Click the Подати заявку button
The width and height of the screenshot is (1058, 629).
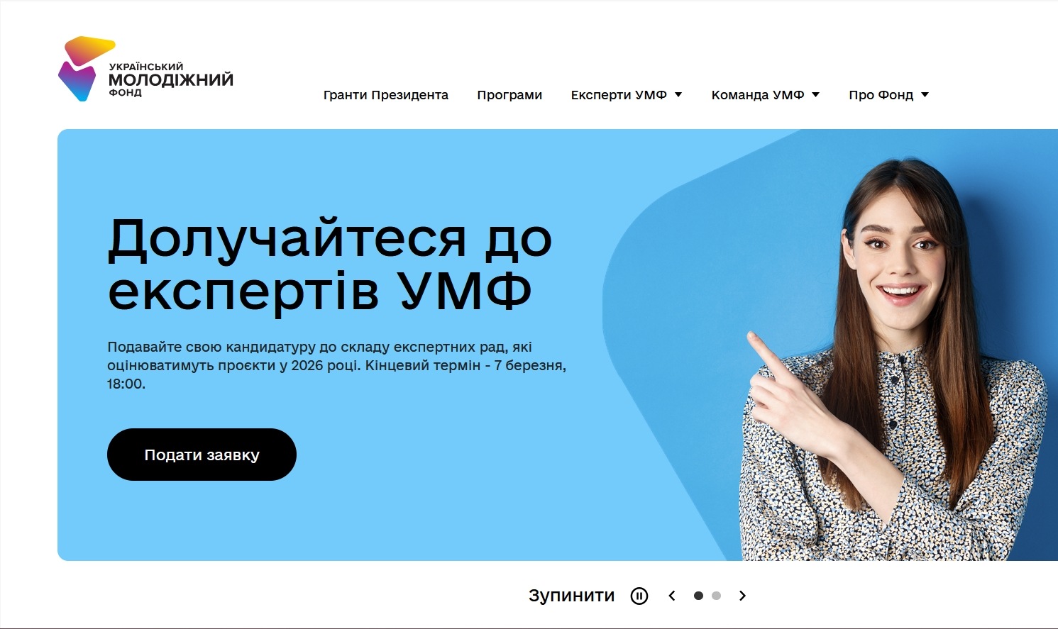[x=202, y=455]
